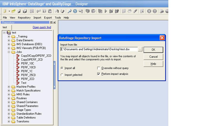202x126 pixels.
Task: Click the Compile toolbar icon
Action: pos(100,11)
